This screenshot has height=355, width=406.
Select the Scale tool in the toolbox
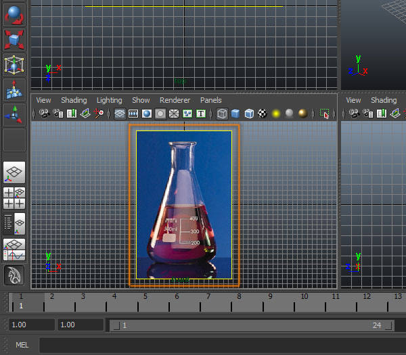[x=14, y=39]
